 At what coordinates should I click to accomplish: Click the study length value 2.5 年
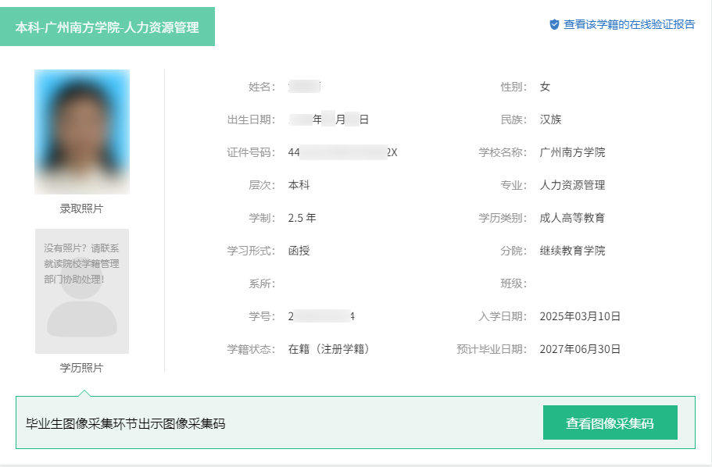click(x=302, y=218)
